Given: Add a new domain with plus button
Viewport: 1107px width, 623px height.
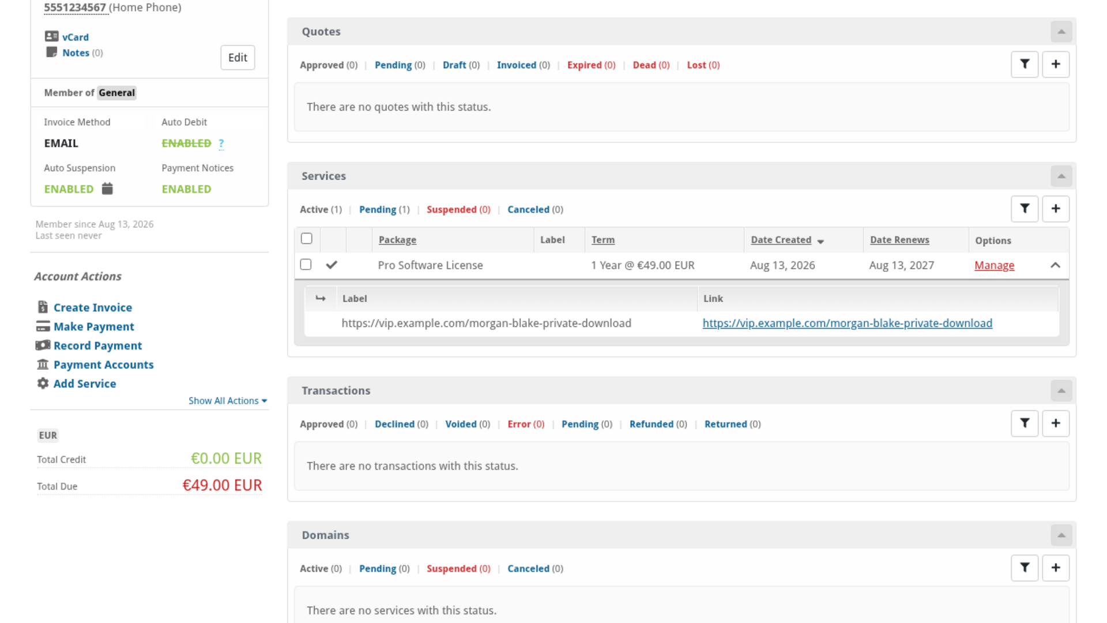Looking at the screenshot, I should [x=1056, y=568].
